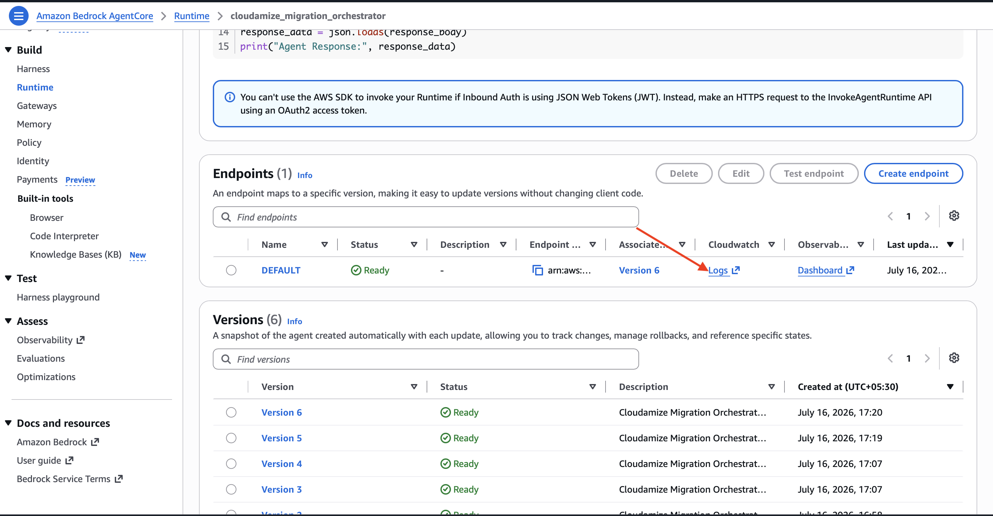Select the Version 5 radio button

[x=231, y=438]
